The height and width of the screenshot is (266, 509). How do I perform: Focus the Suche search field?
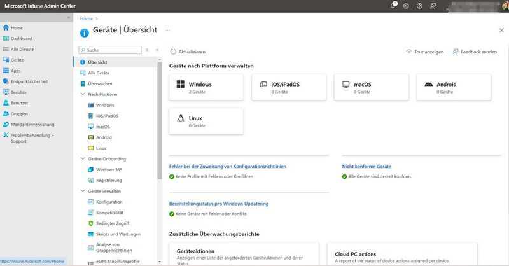[110, 50]
